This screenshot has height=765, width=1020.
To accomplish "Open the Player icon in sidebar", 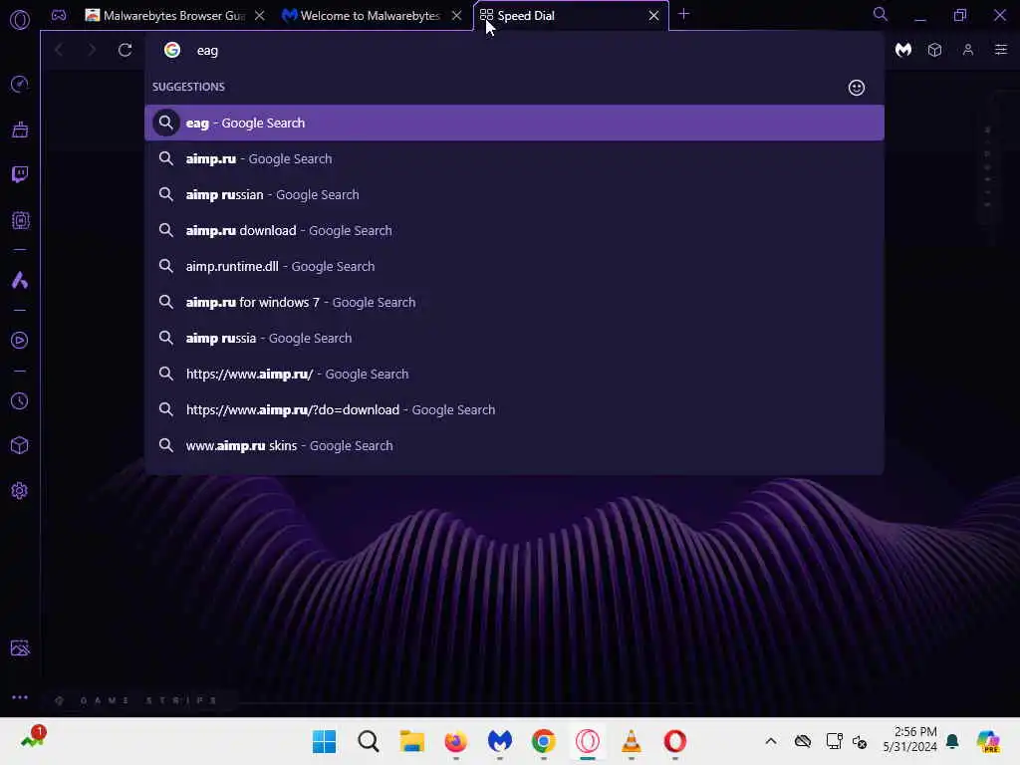I will (x=20, y=341).
